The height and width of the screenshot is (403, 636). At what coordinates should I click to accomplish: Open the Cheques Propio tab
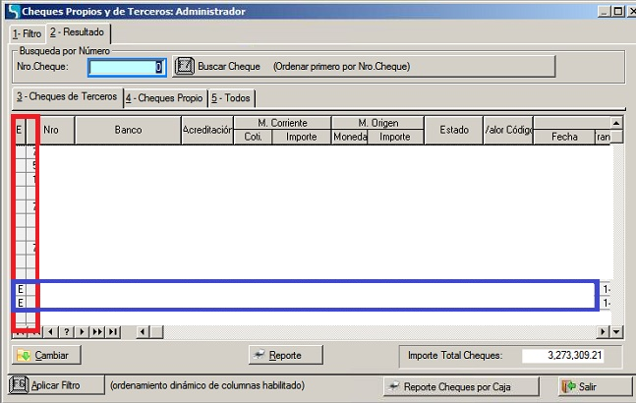tap(165, 98)
